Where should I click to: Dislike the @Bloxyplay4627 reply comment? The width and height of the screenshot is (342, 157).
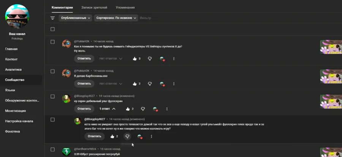click(x=127, y=136)
